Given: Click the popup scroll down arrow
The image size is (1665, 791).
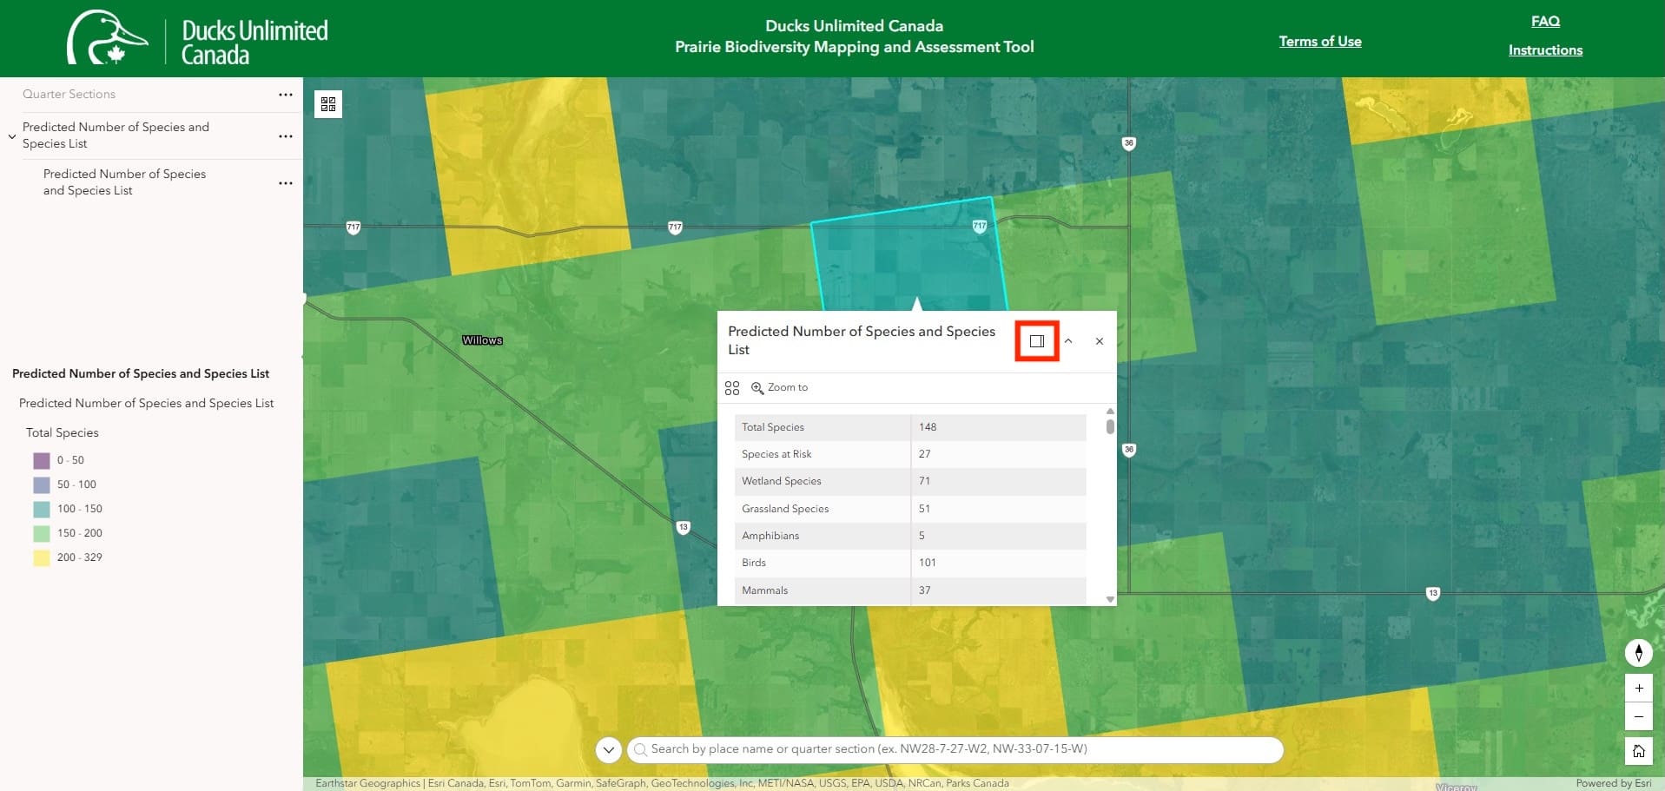Looking at the screenshot, I should [x=1110, y=599].
